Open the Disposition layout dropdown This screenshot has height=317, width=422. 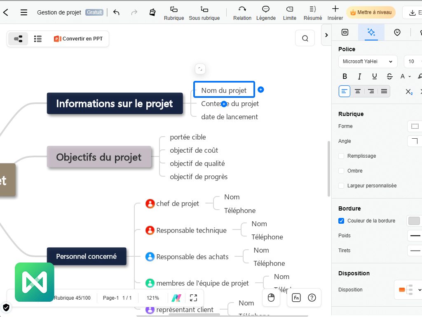coord(409,290)
